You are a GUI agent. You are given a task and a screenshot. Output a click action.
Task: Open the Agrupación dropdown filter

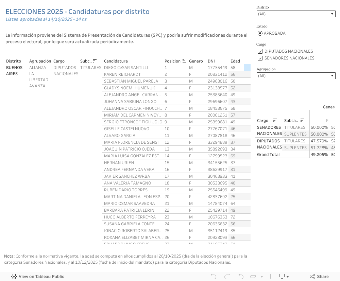point(332,75)
